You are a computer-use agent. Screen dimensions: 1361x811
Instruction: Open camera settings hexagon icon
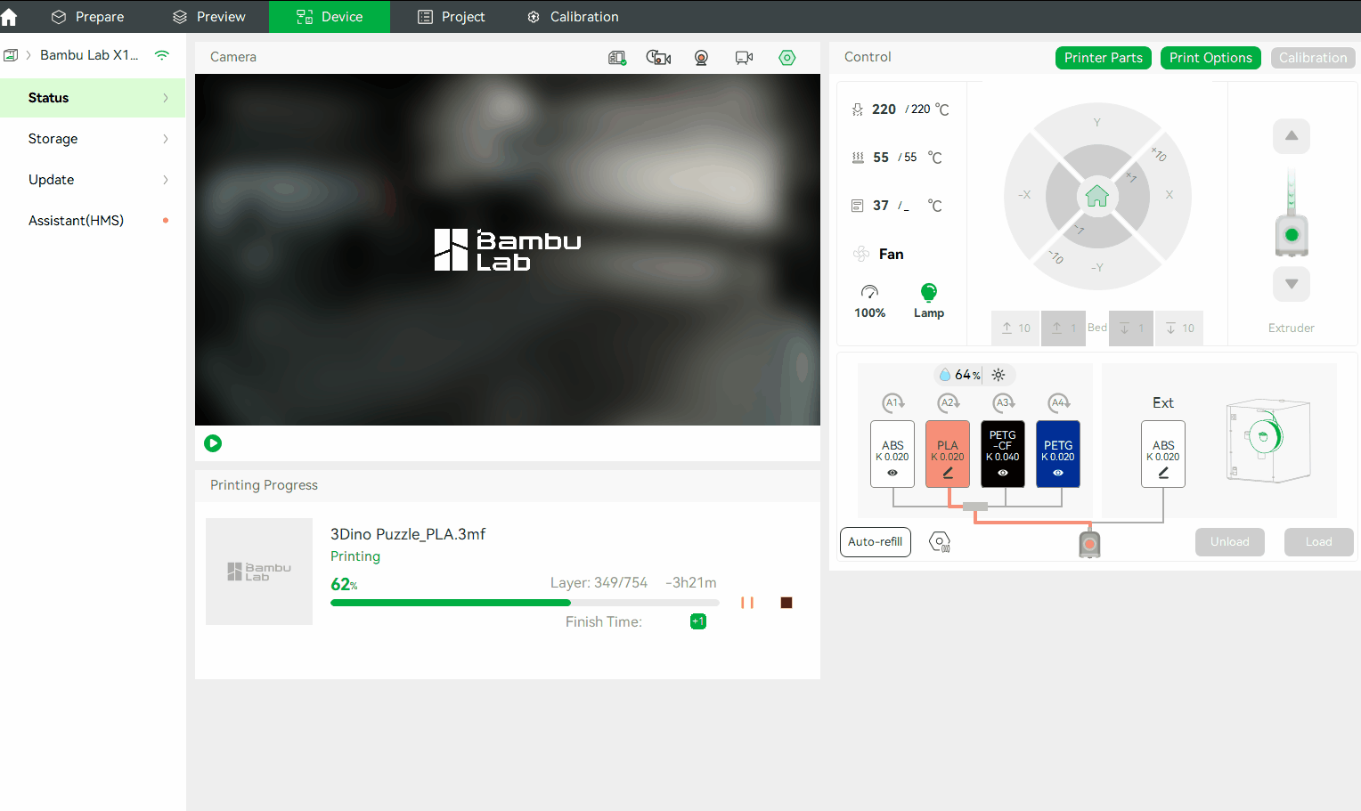(x=787, y=58)
